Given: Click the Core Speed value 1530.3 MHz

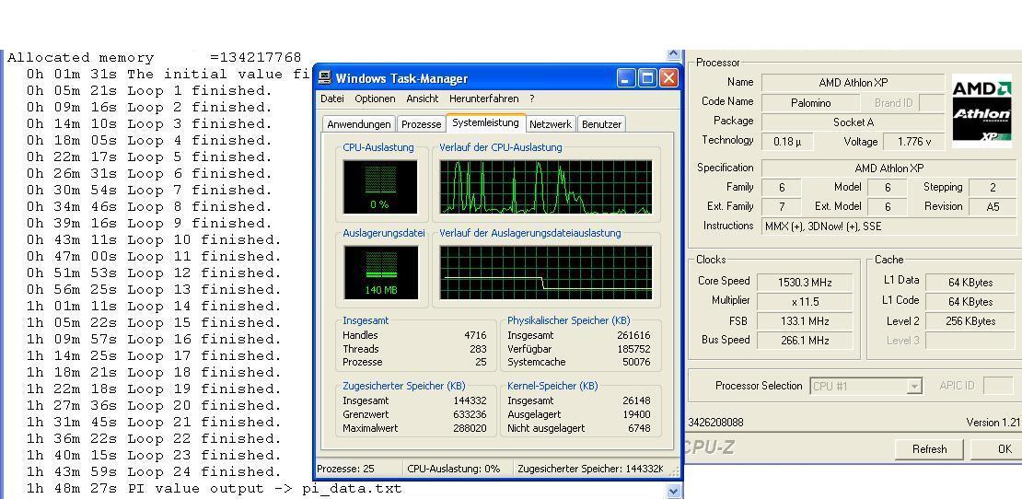Looking at the screenshot, I should point(805,282).
